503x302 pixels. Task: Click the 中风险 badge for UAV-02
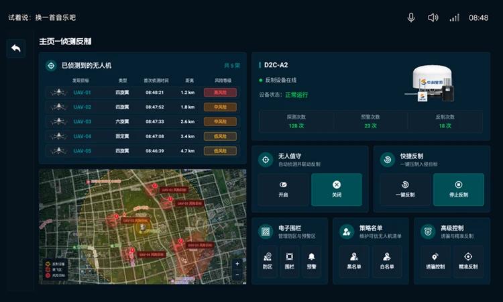point(220,107)
